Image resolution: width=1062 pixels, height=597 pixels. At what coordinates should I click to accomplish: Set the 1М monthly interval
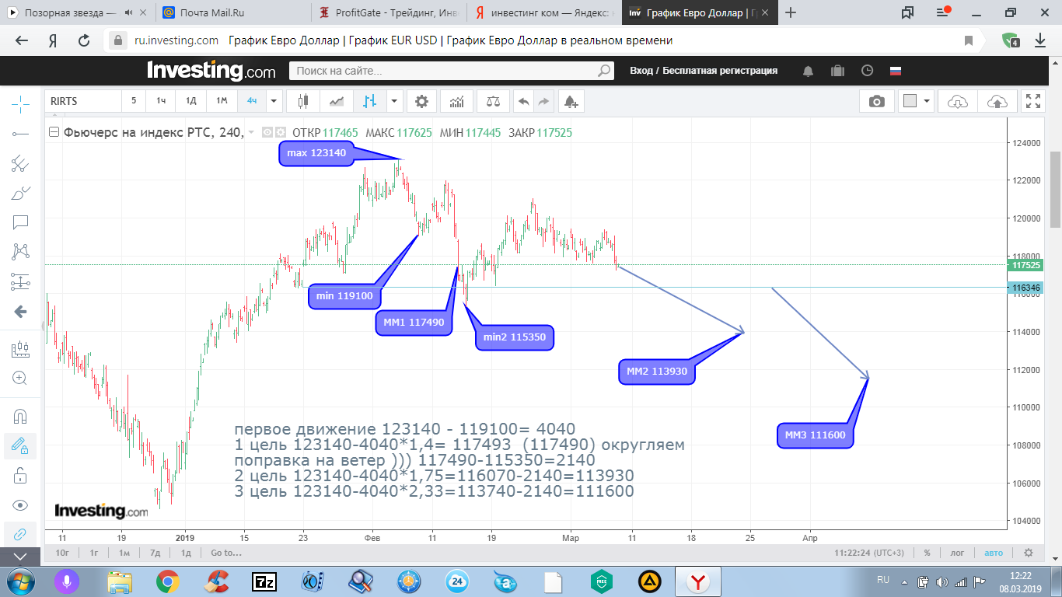click(222, 101)
